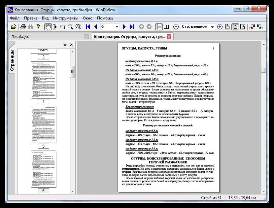This screenshot has width=274, height=208.
Task: Click the thumbnails panel scrollbar handle
Action: pyautogui.click(x=73, y=72)
